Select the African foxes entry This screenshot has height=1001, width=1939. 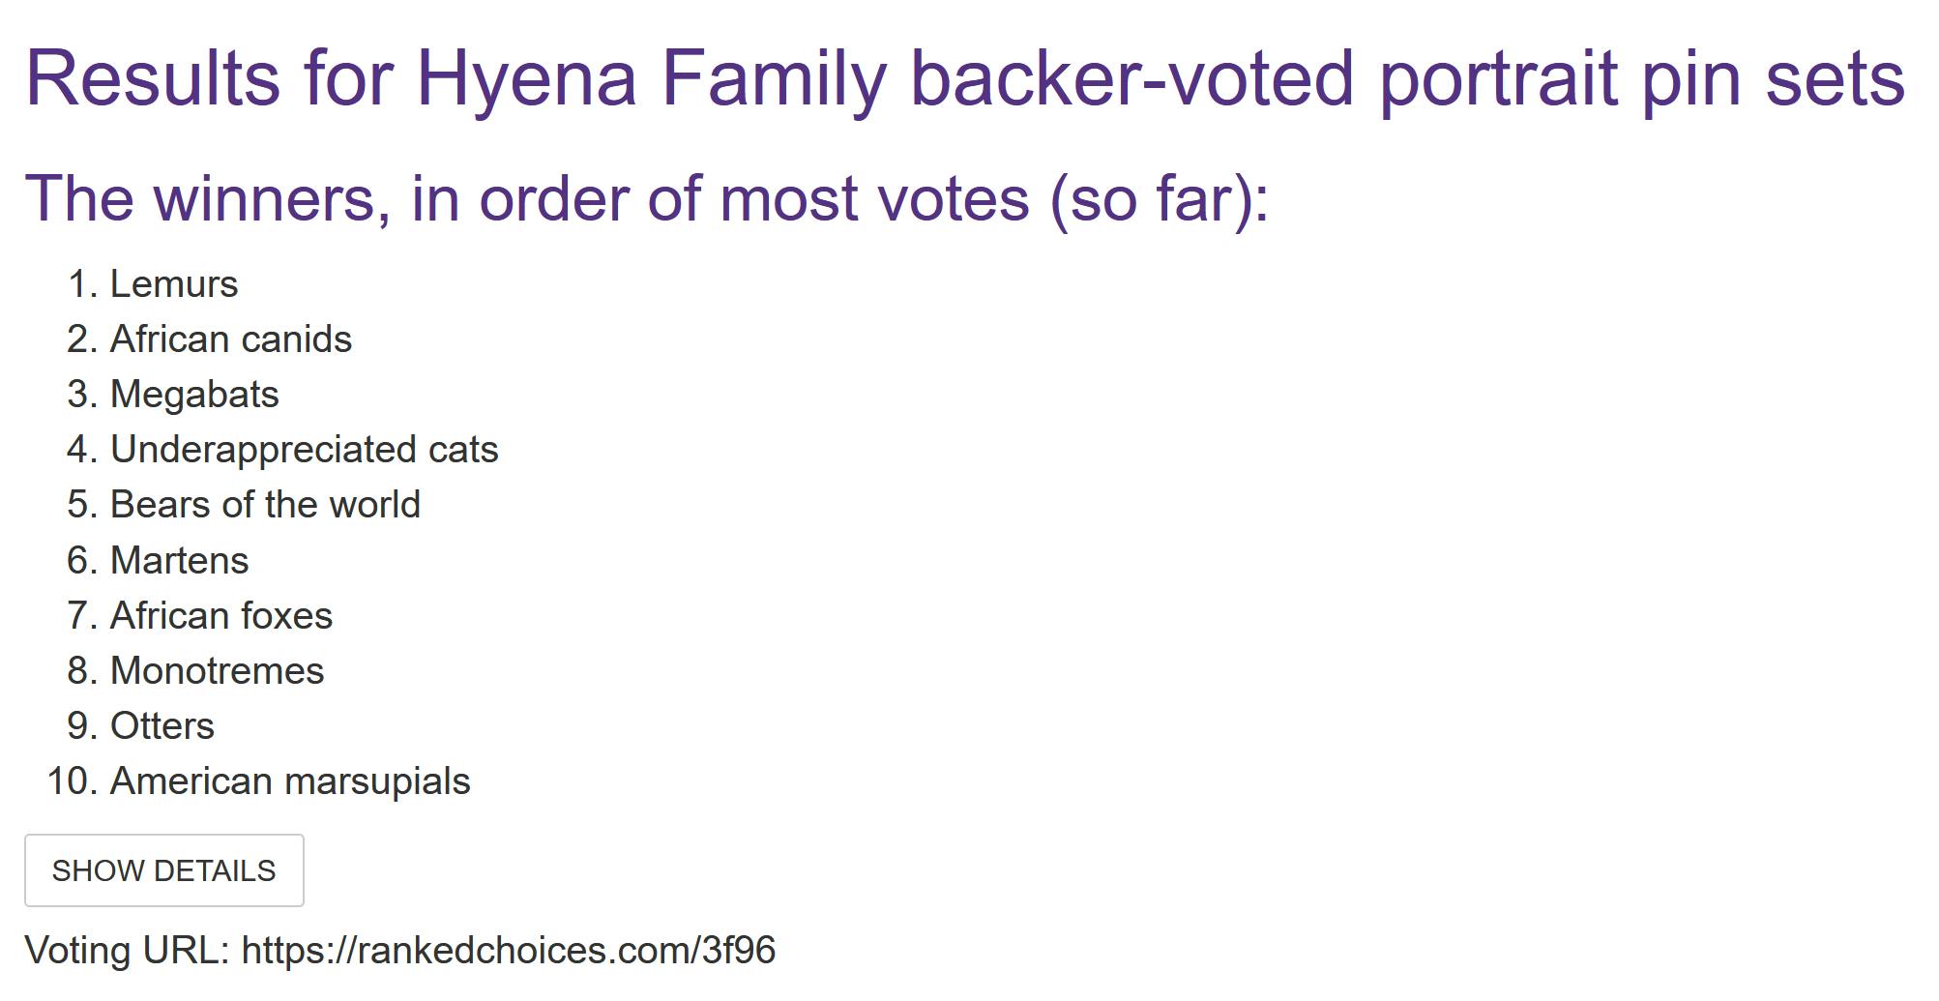[221, 616]
